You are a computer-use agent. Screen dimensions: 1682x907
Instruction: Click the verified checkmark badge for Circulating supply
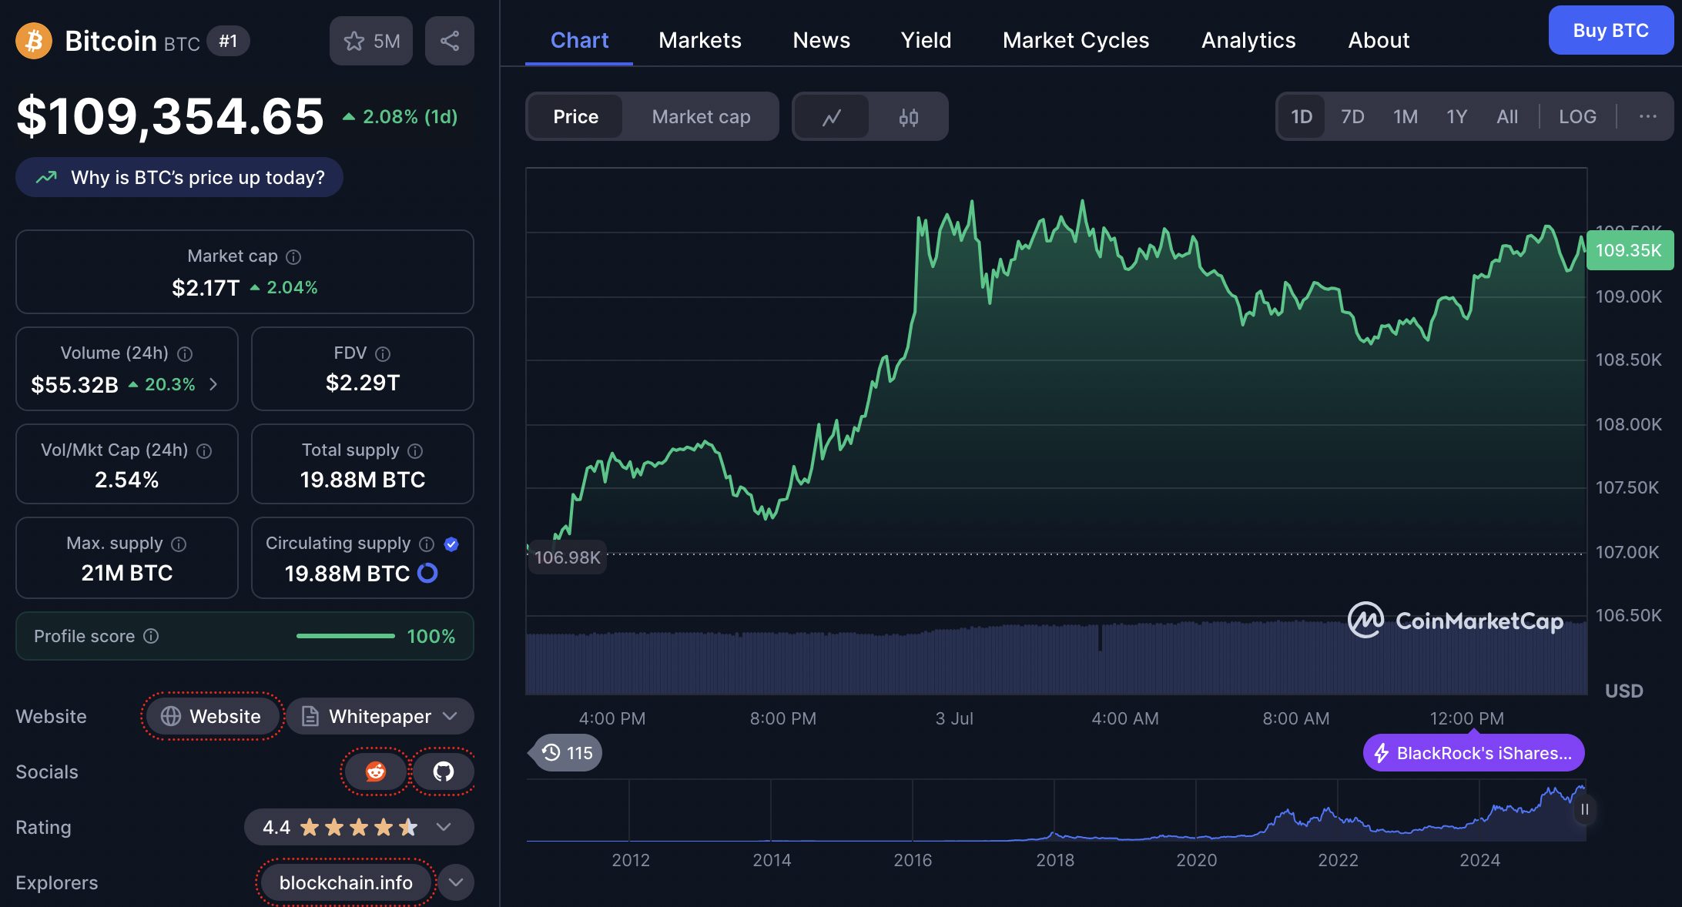452,544
